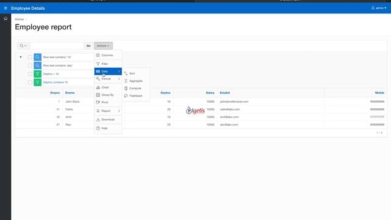This screenshot has height=220, width=391.
Task: Click the Group By icon in menu
Action: click(x=98, y=95)
